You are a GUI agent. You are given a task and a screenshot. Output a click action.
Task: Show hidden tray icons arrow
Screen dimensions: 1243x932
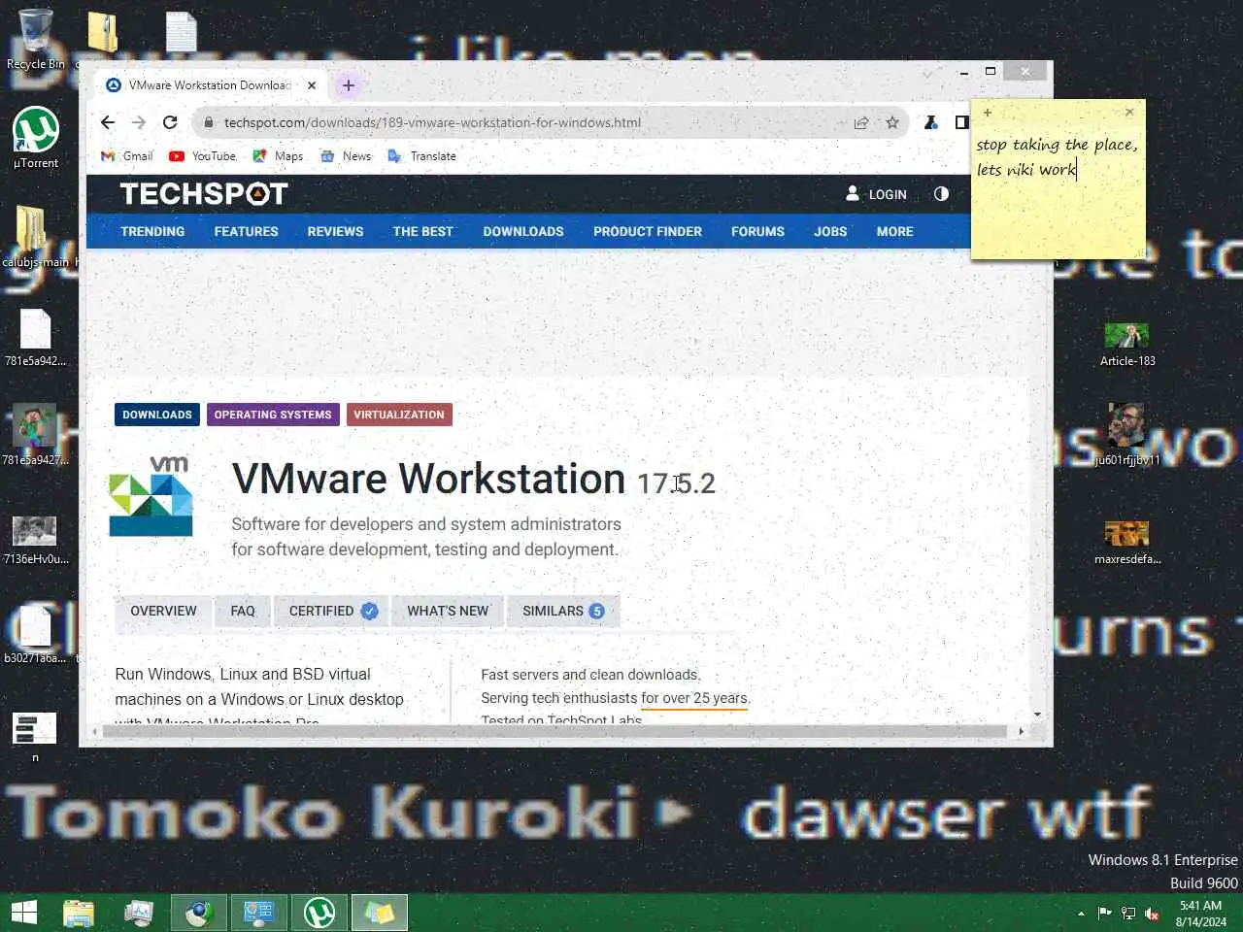pyautogui.click(x=1081, y=913)
